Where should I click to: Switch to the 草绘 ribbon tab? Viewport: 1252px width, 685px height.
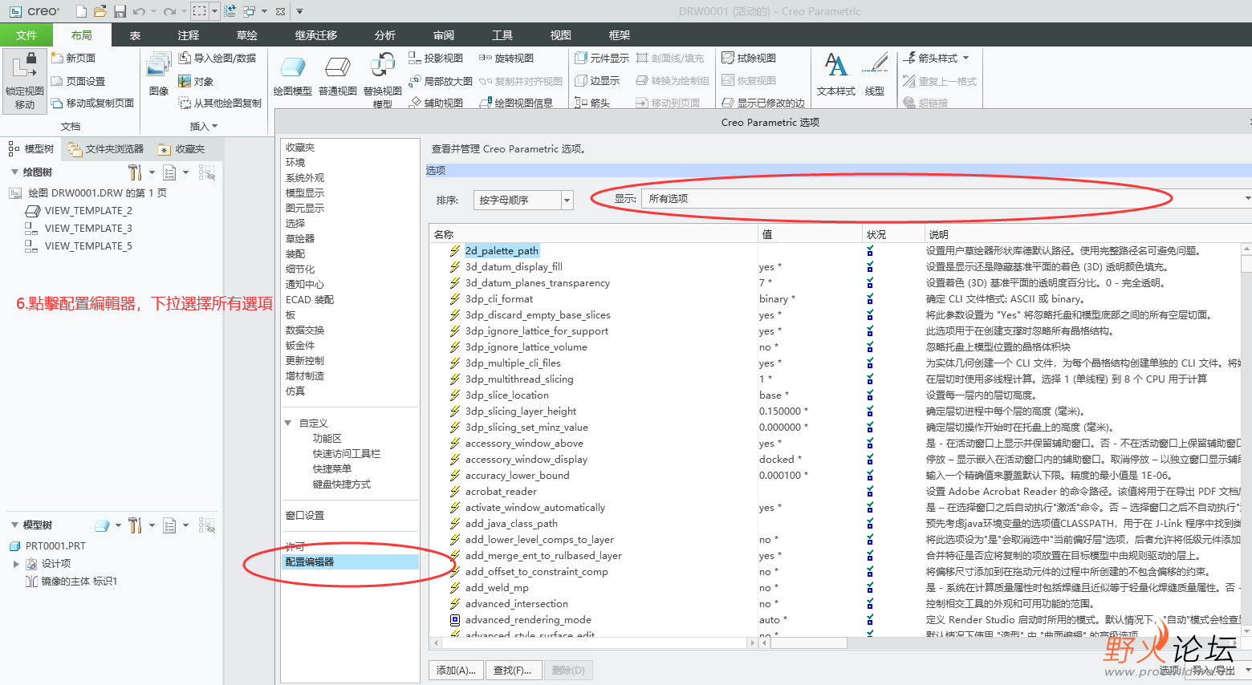coord(247,35)
